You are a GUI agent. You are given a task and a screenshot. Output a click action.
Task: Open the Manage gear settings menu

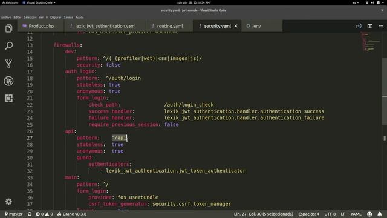click(8, 202)
